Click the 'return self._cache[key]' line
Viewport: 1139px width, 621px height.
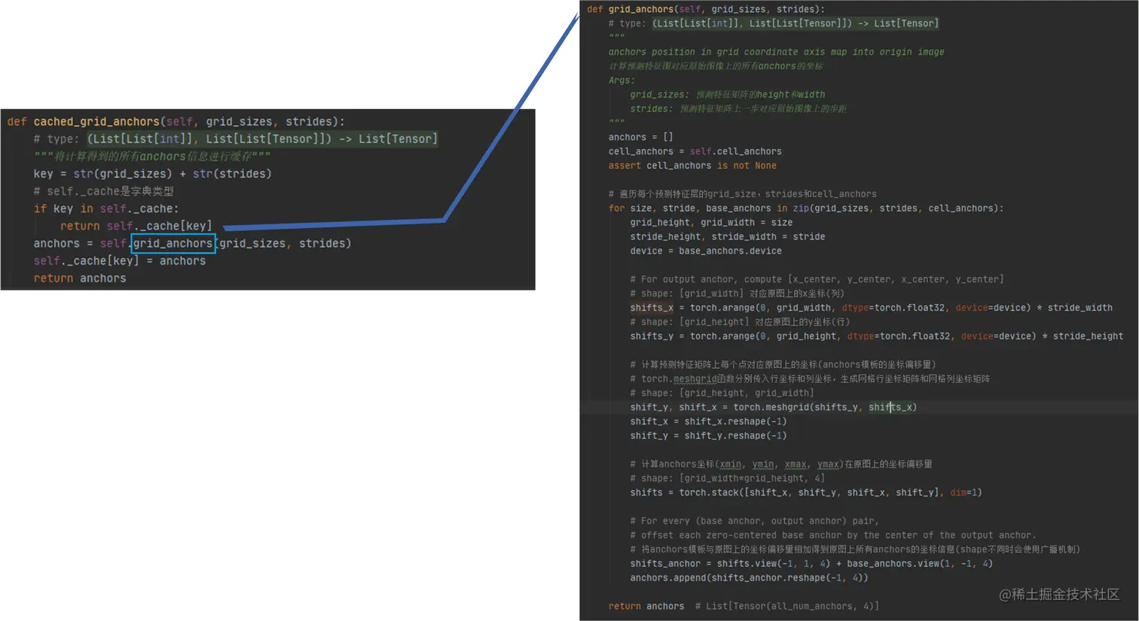coord(136,226)
